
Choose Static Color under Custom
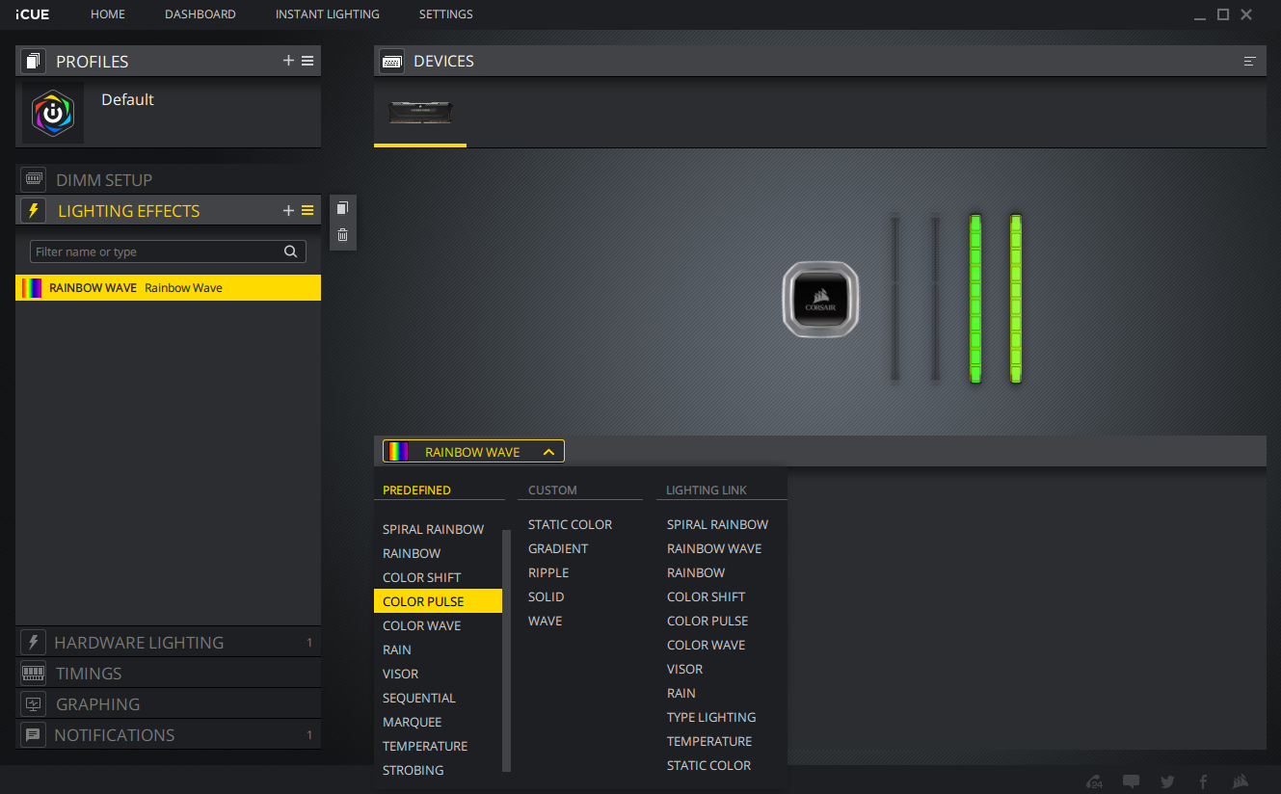570,524
